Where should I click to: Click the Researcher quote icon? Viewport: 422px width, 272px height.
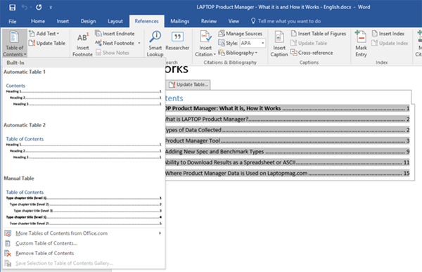177,37
